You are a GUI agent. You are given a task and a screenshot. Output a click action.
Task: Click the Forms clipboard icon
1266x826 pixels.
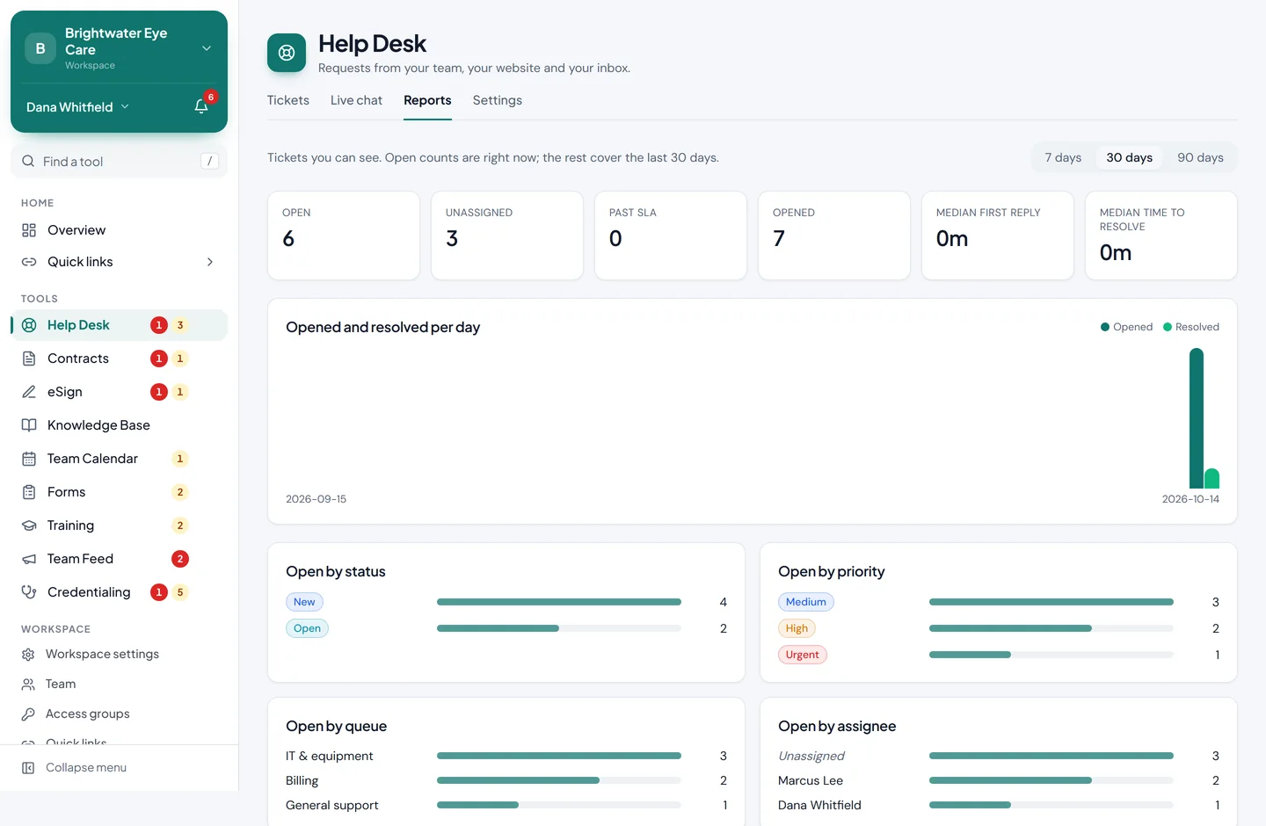(x=29, y=492)
